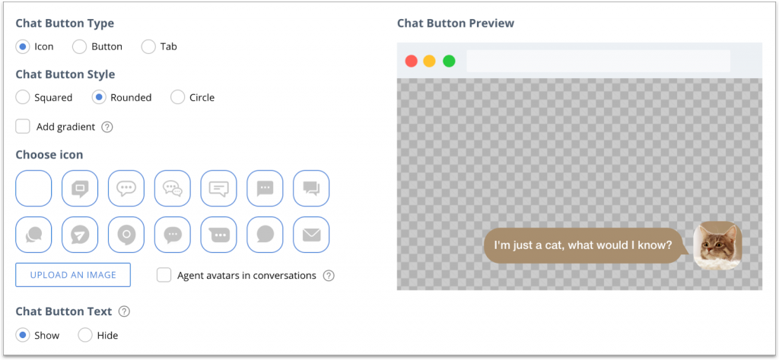Choose the solid round speech bubble icon

265,235
